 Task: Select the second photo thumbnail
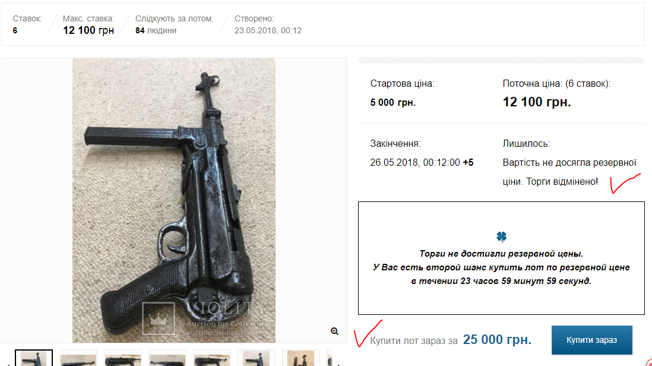coord(78,358)
